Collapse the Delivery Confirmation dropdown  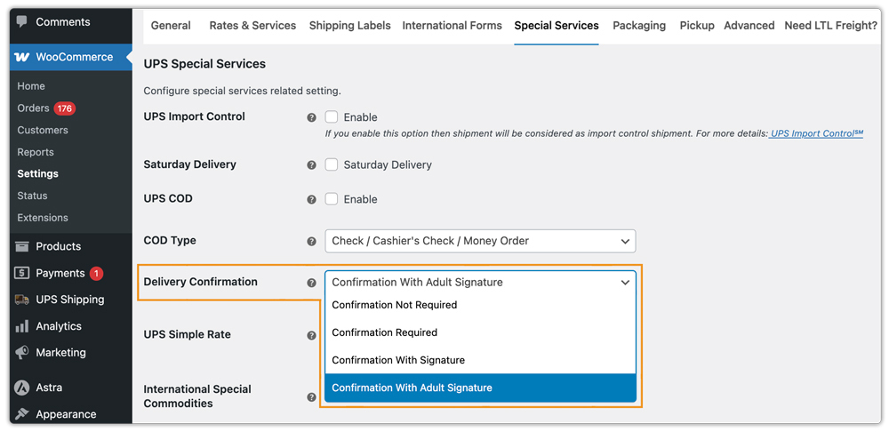coord(480,282)
